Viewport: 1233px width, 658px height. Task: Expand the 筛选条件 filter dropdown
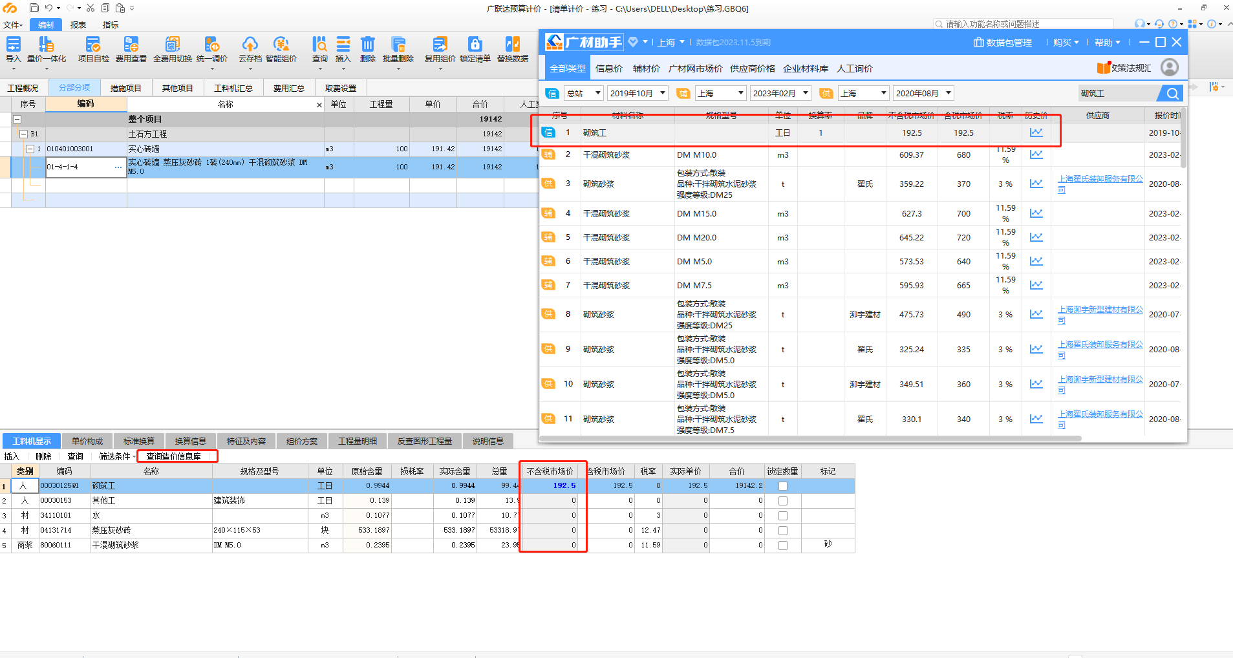[117, 457]
